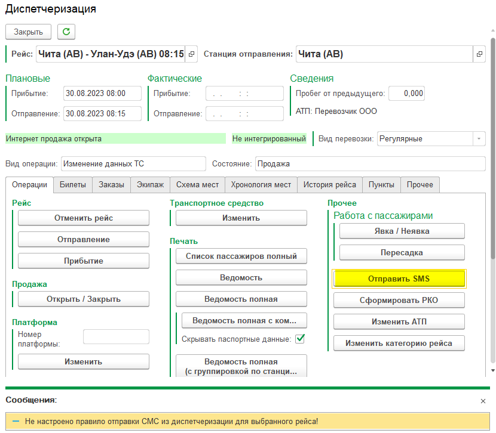Click the scrollbar down arrow
This screenshot has height=433, width=496.
coord(492,370)
